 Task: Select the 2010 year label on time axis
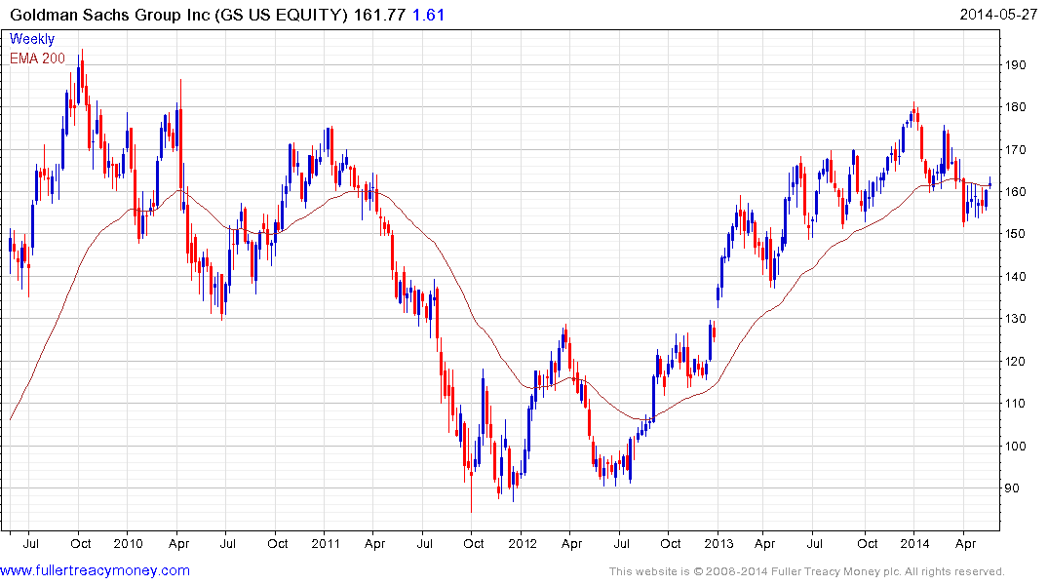(128, 543)
